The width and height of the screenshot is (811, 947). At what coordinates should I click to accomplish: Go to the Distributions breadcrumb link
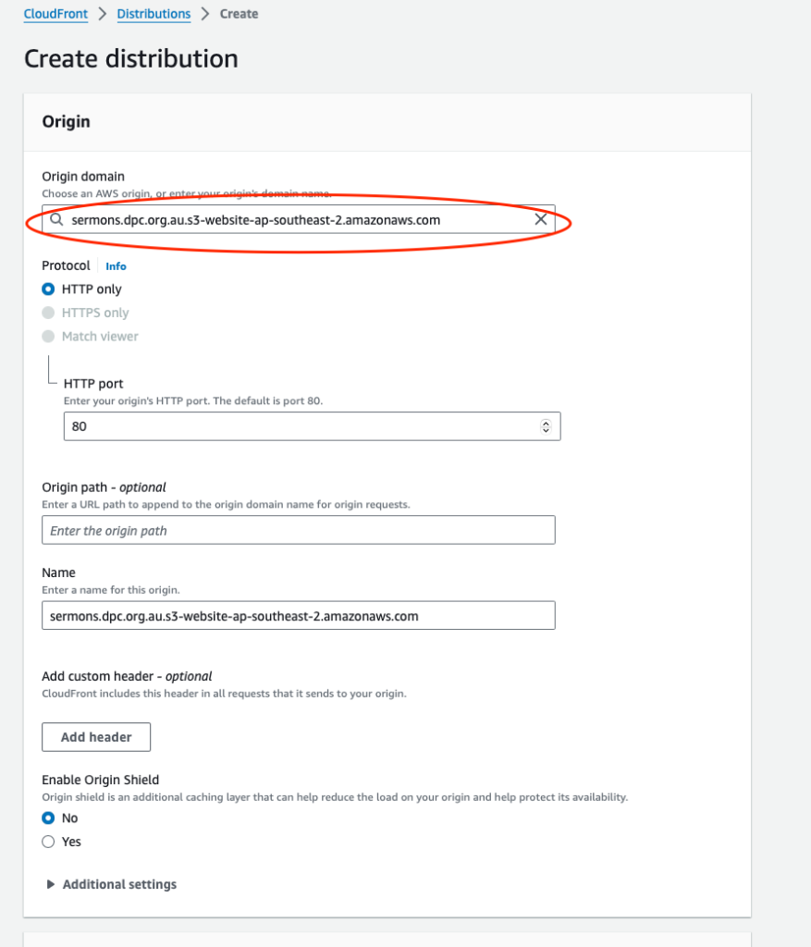pyautogui.click(x=154, y=14)
